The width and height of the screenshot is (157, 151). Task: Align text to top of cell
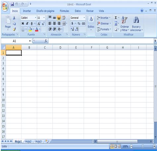click(x=50, y=18)
